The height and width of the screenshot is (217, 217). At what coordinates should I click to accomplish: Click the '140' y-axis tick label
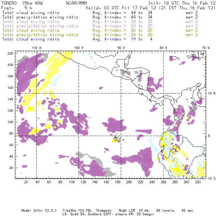tap(10, 99)
